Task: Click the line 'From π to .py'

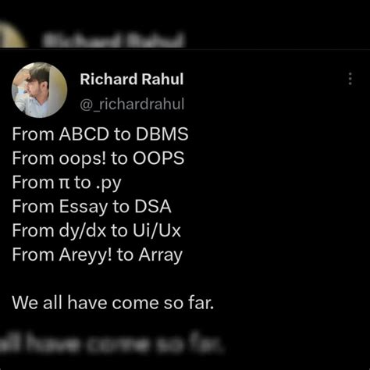Action: 66,183
